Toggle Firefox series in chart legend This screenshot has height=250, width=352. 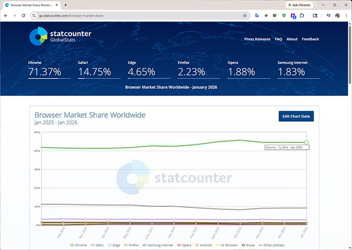pos(131,245)
